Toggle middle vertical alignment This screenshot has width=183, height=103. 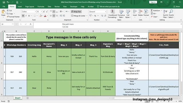[x=54, y=11]
